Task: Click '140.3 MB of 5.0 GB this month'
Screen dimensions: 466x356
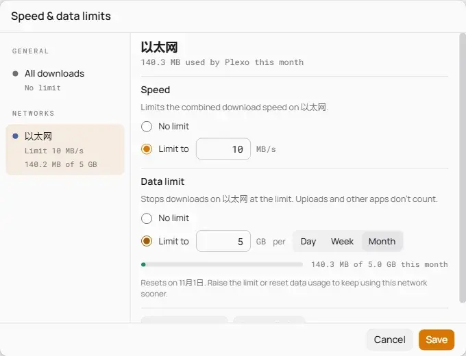Action: point(379,264)
